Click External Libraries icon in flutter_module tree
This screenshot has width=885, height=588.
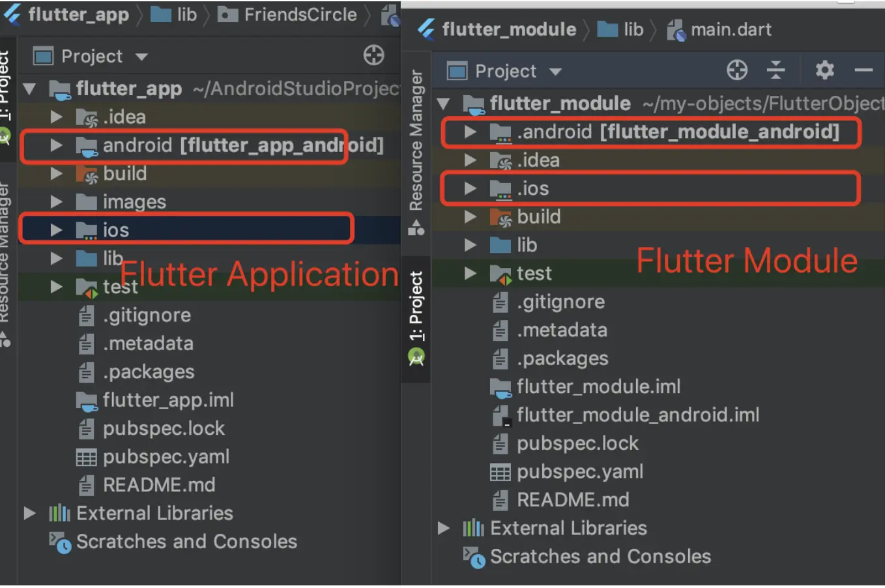[473, 529]
